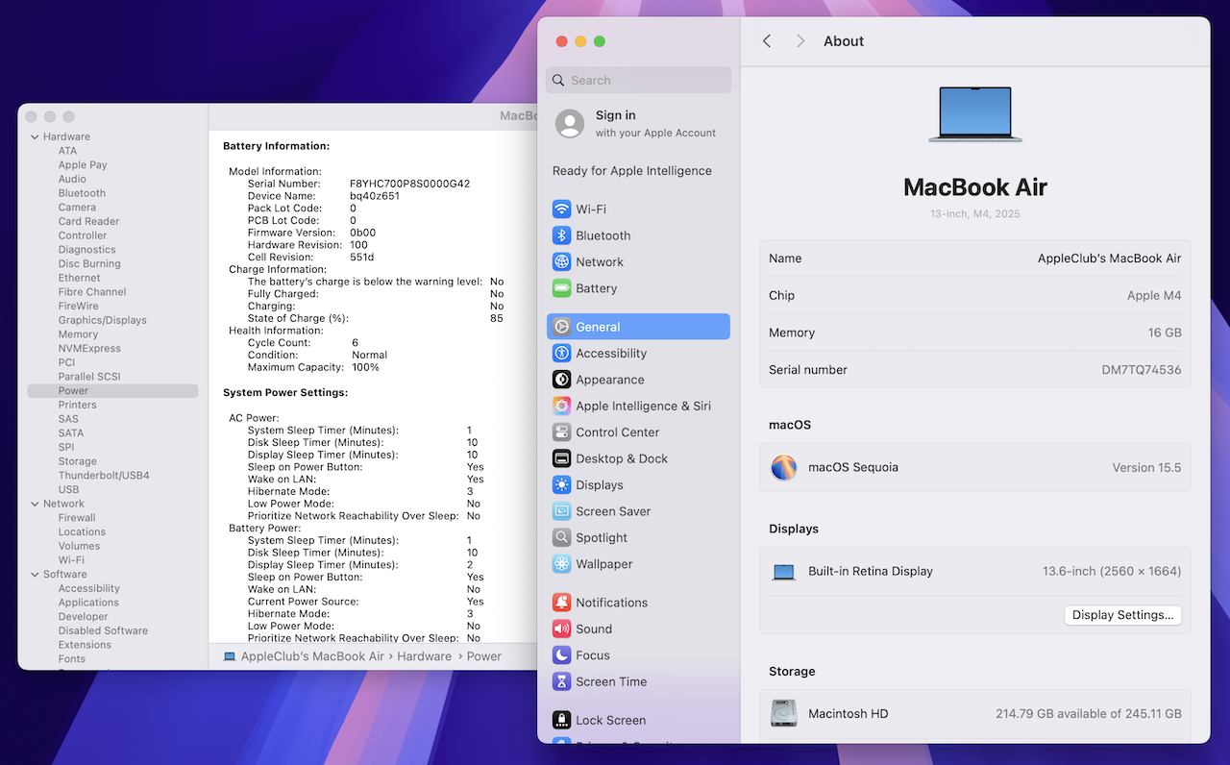This screenshot has height=765, width=1230.
Task: Collapse the Hardware section in System Information
Action: coord(35,137)
